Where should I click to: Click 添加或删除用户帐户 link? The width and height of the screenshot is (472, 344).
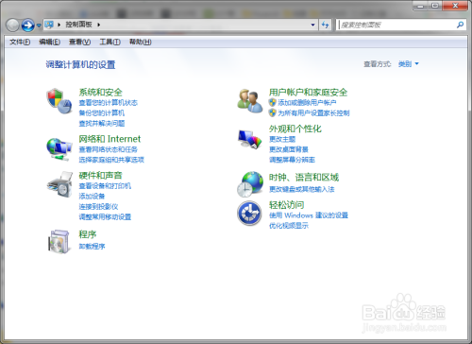click(307, 103)
